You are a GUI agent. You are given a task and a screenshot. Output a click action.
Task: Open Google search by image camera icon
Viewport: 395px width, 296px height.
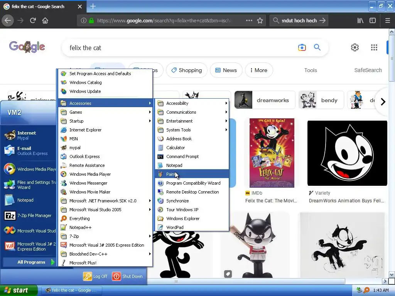(302, 47)
